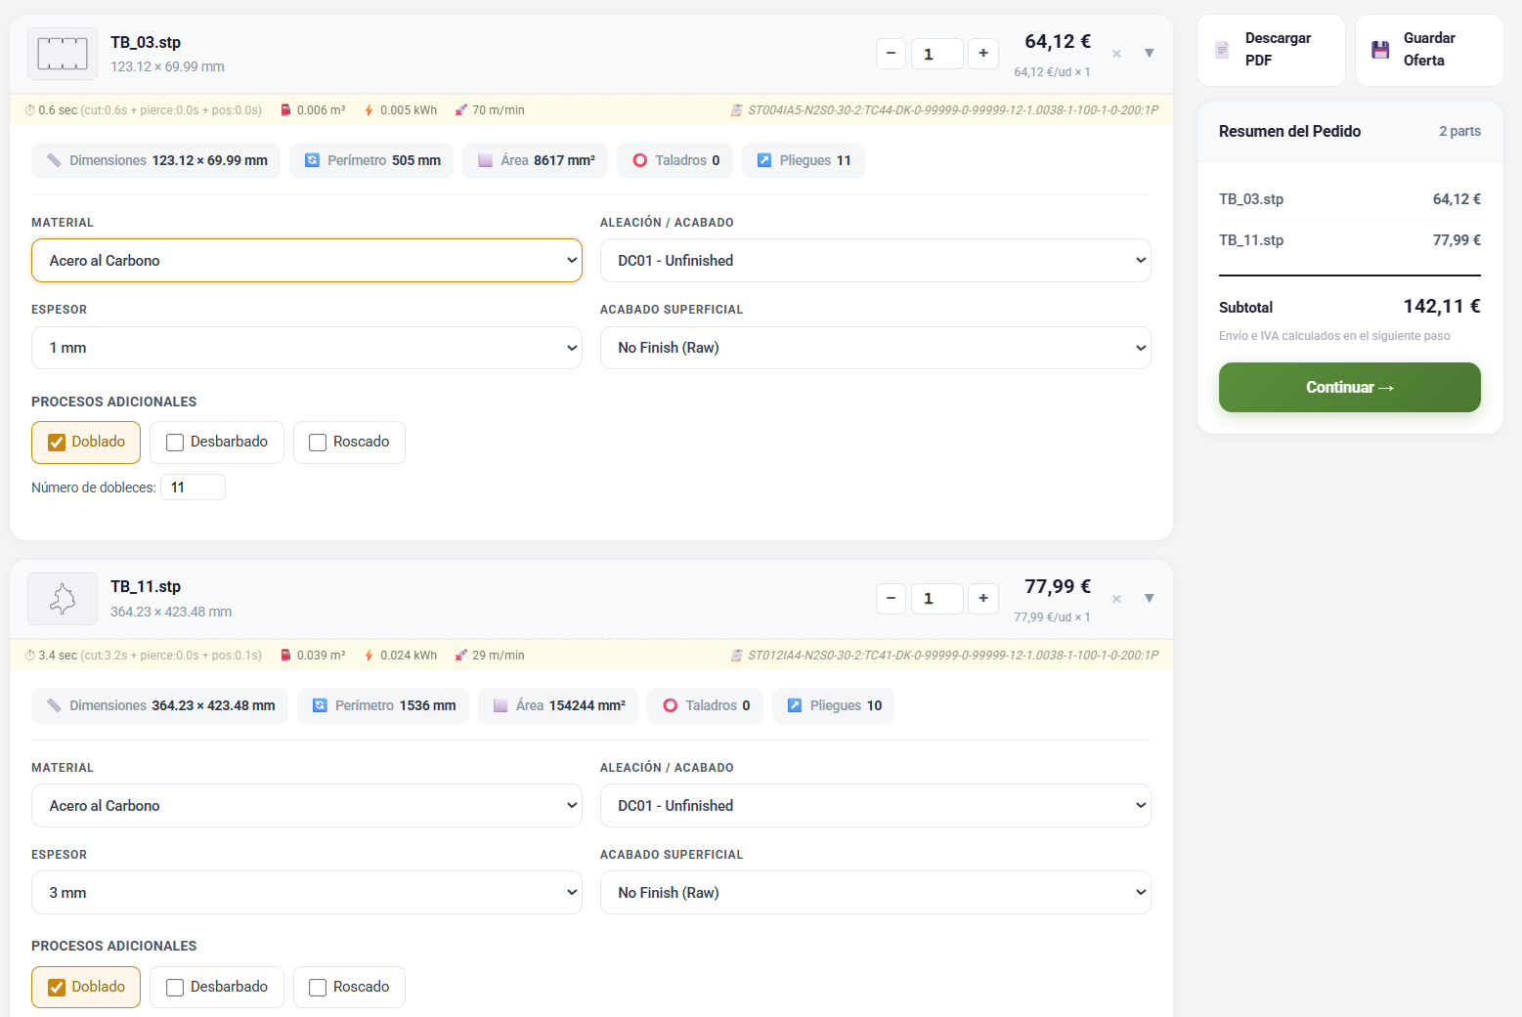Click the PDF document icon in Descargar PDF
The image size is (1522, 1017).
(1221, 49)
